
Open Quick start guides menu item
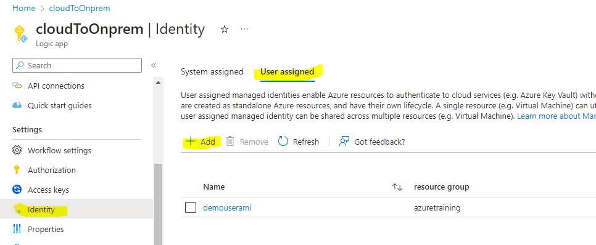[59, 105]
